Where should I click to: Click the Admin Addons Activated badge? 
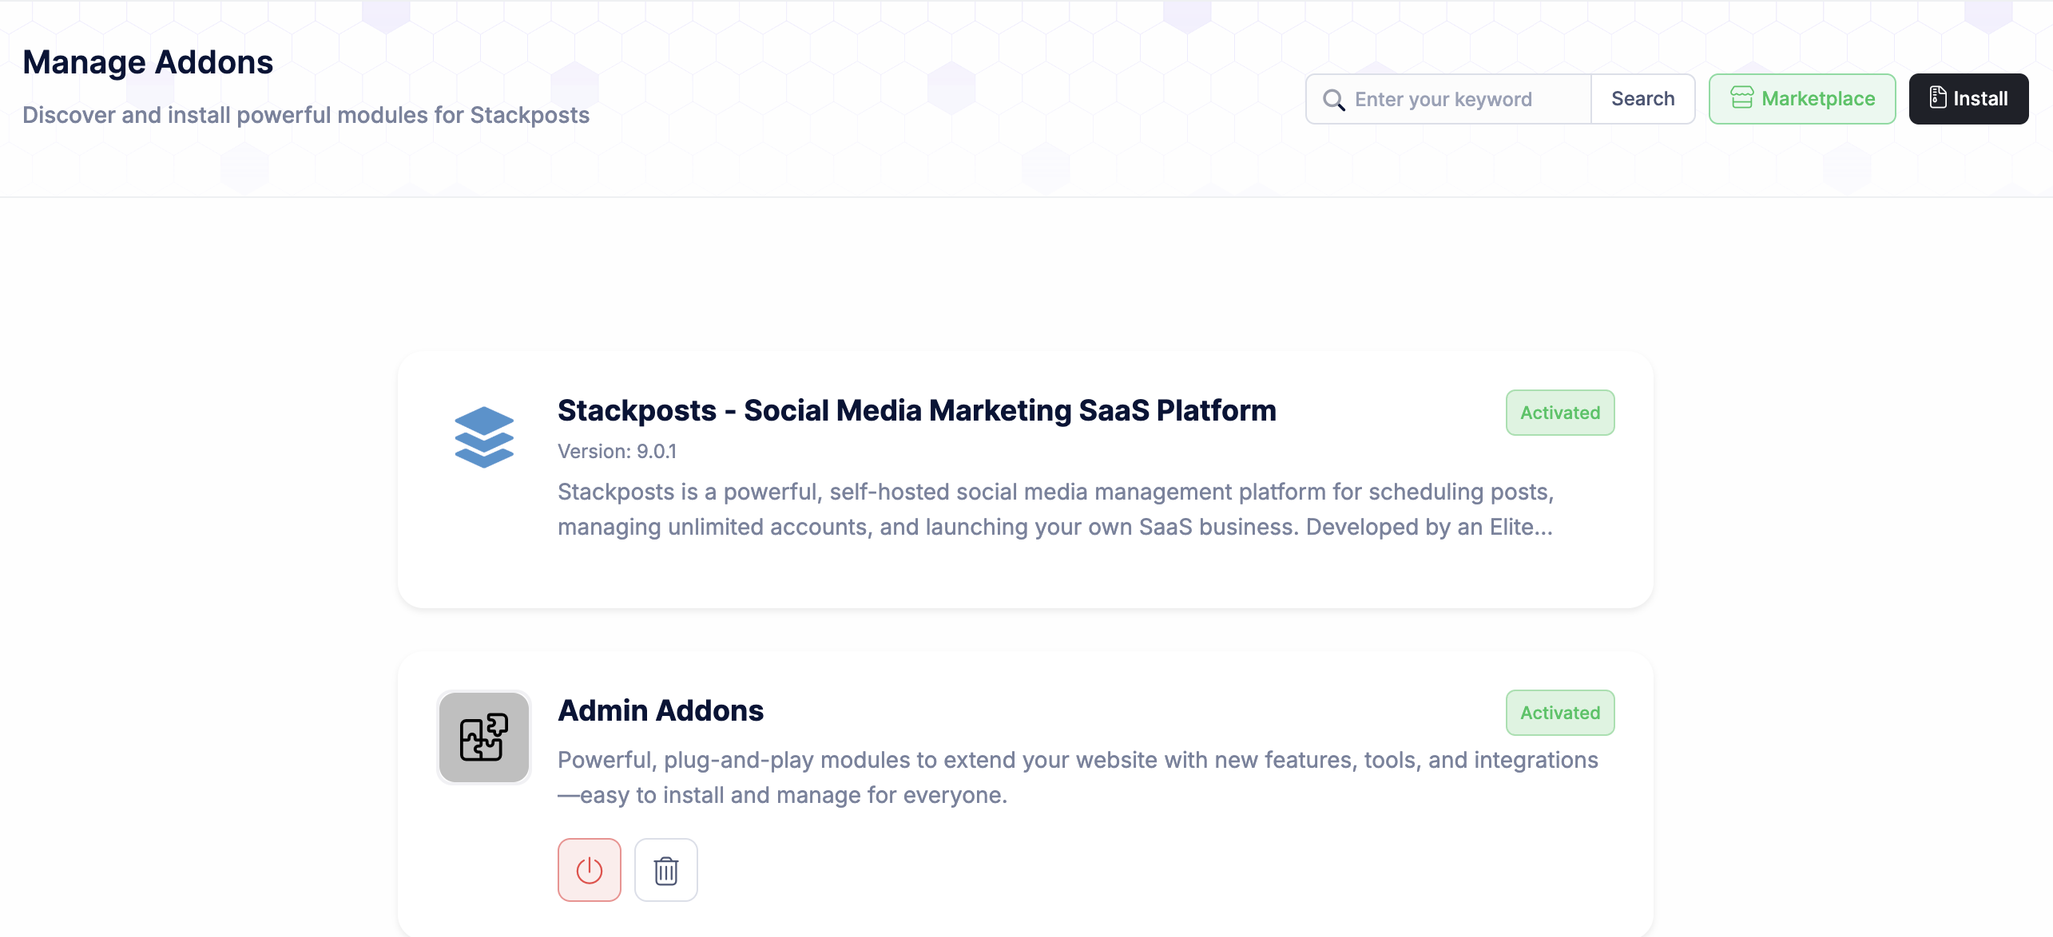(x=1560, y=713)
